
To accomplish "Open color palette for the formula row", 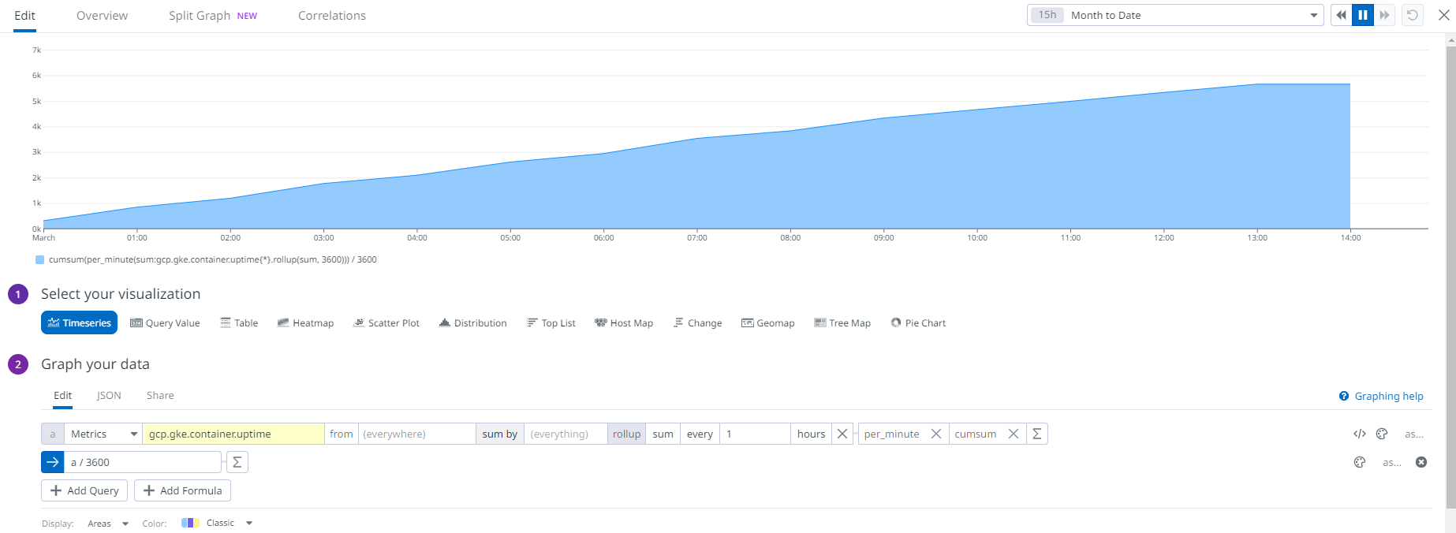I will coord(1360,462).
